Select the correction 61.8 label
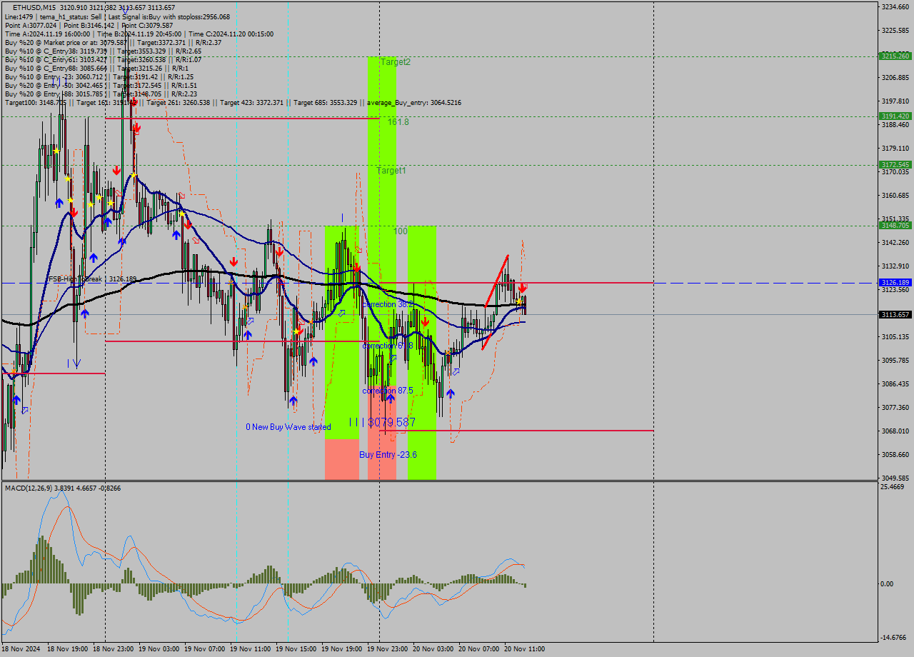The width and height of the screenshot is (914, 657). [388, 346]
